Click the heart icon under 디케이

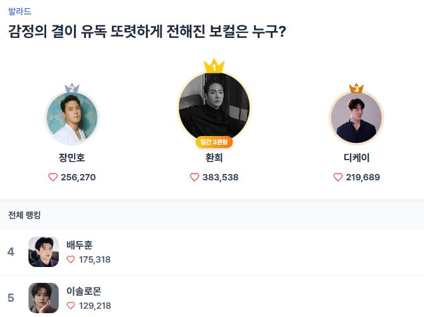338,177
